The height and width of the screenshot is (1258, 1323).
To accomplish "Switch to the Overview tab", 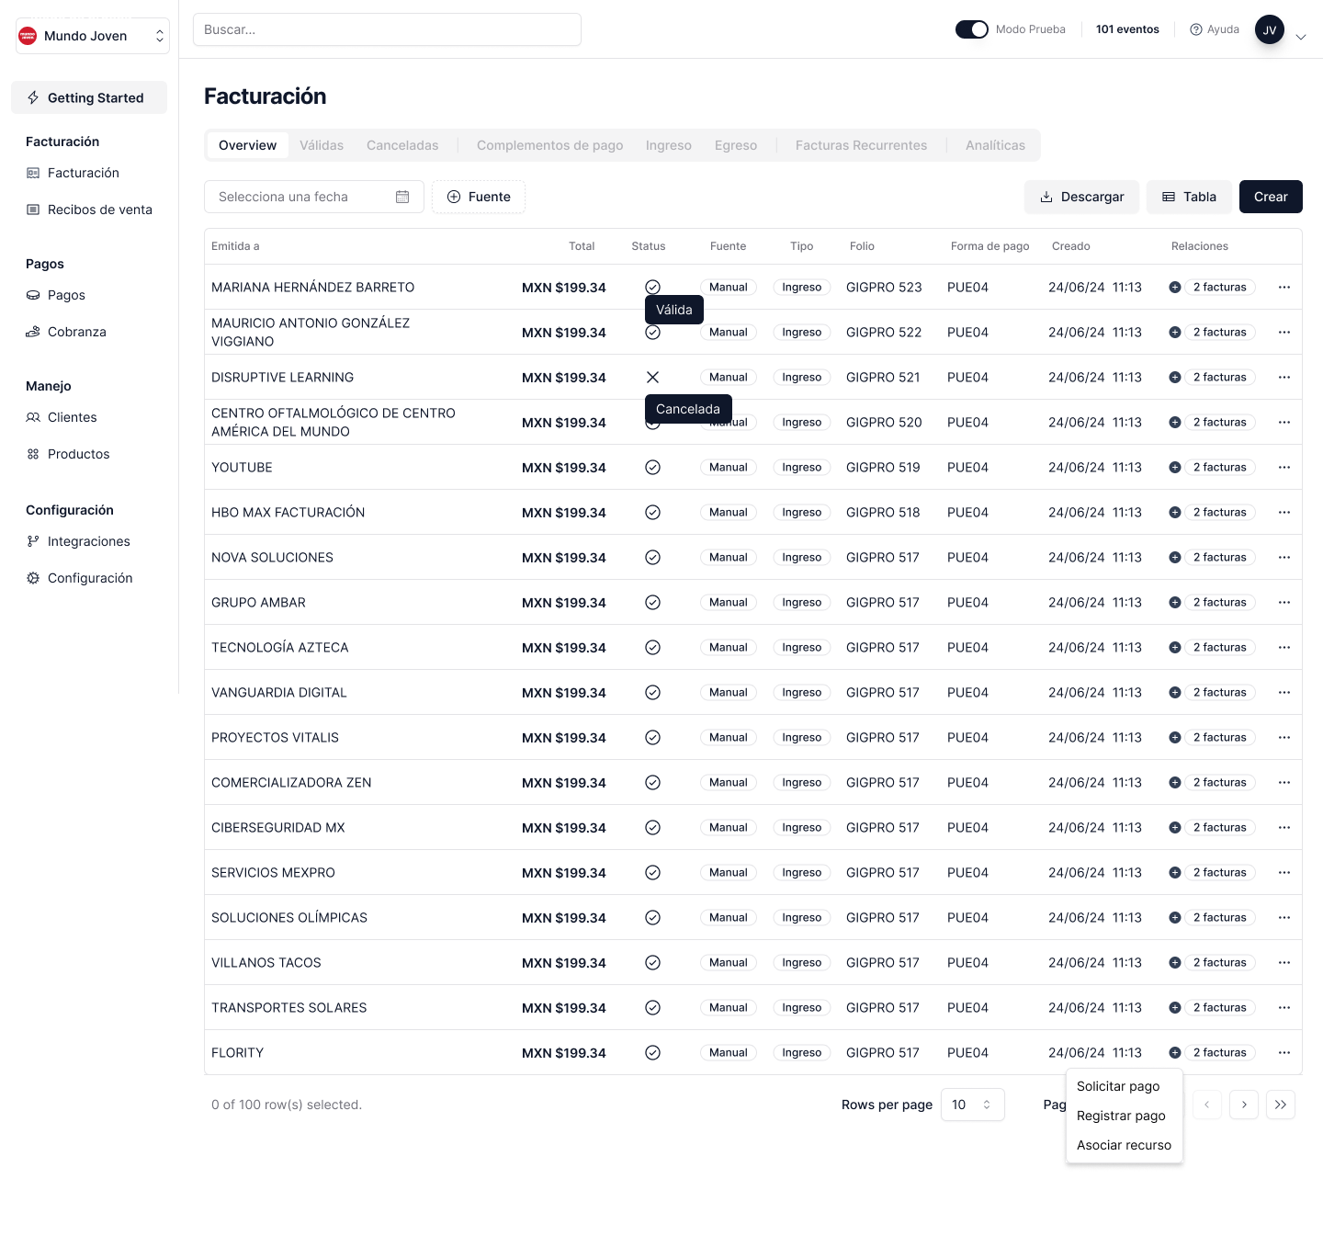I will click(248, 145).
